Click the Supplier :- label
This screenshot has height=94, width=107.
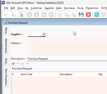click(x=17, y=34)
